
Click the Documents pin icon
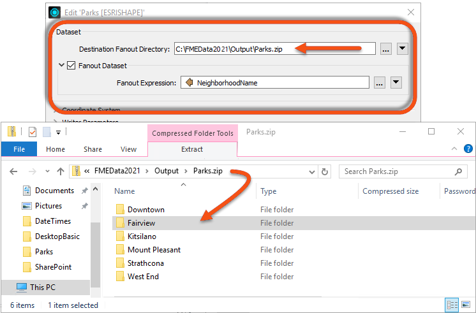(x=84, y=191)
